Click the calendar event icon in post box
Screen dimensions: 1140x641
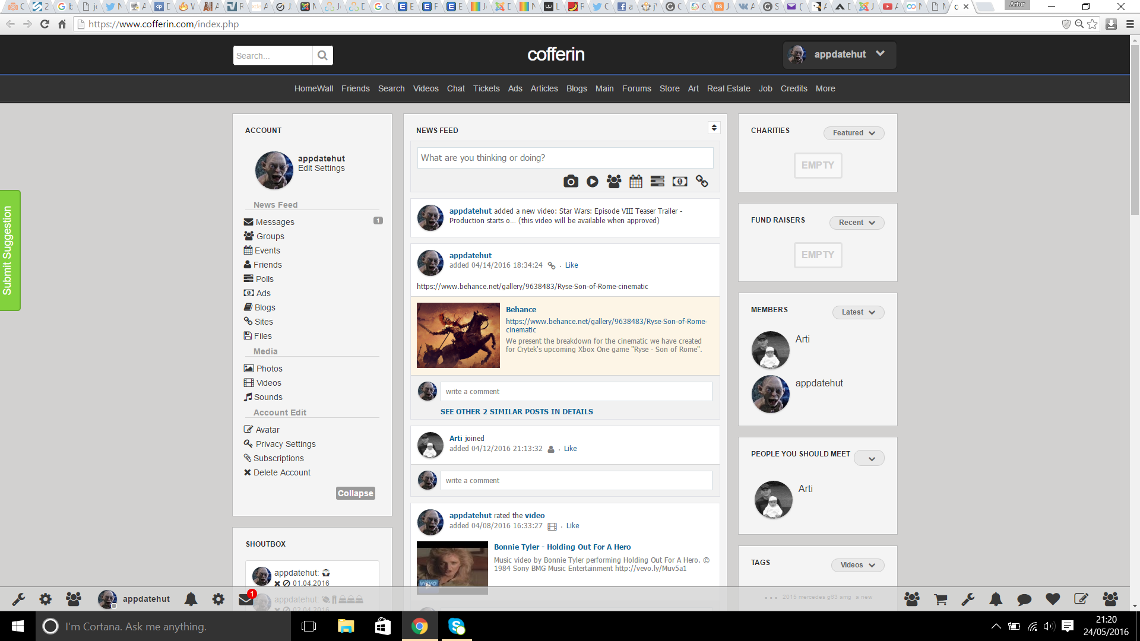click(635, 182)
